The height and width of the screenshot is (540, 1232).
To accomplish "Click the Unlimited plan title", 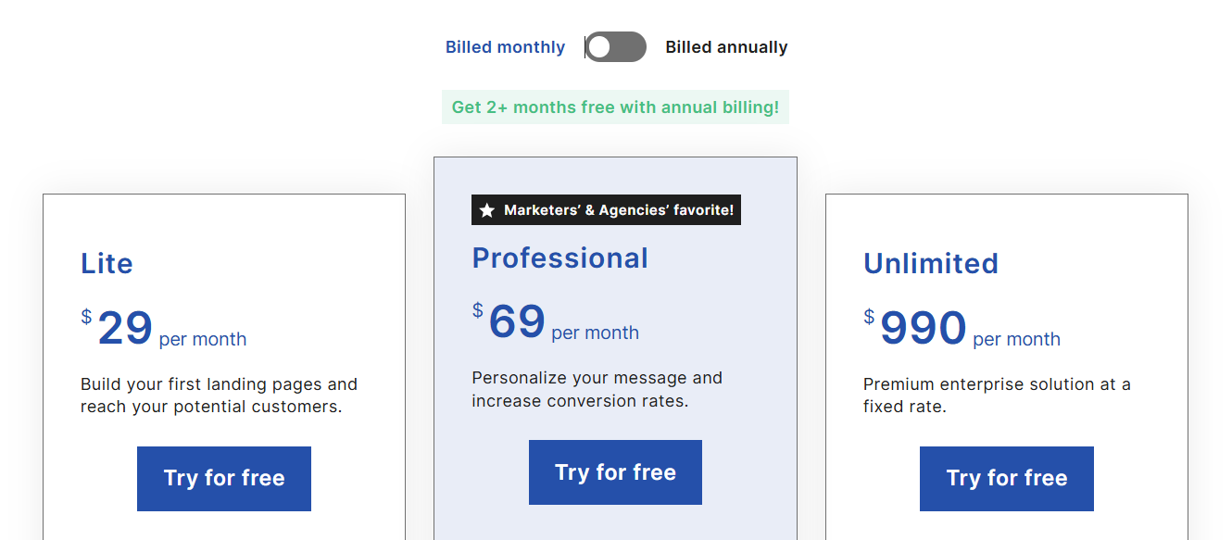I will click(x=931, y=263).
